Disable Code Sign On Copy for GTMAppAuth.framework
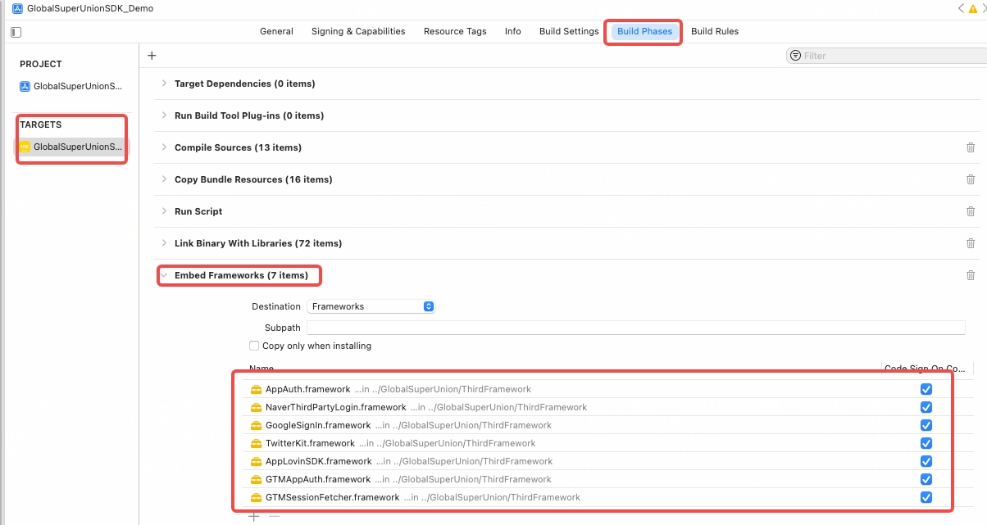This screenshot has height=525, width=987. pyautogui.click(x=926, y=479)
